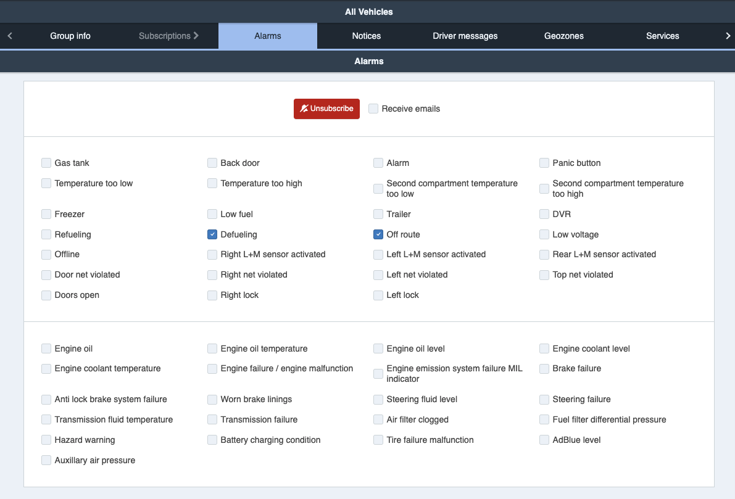Image resolution: width=735 pixels, height=499 pixels.
Task: Enable the Panic button alarm
Action: click(x=544, y=163)
